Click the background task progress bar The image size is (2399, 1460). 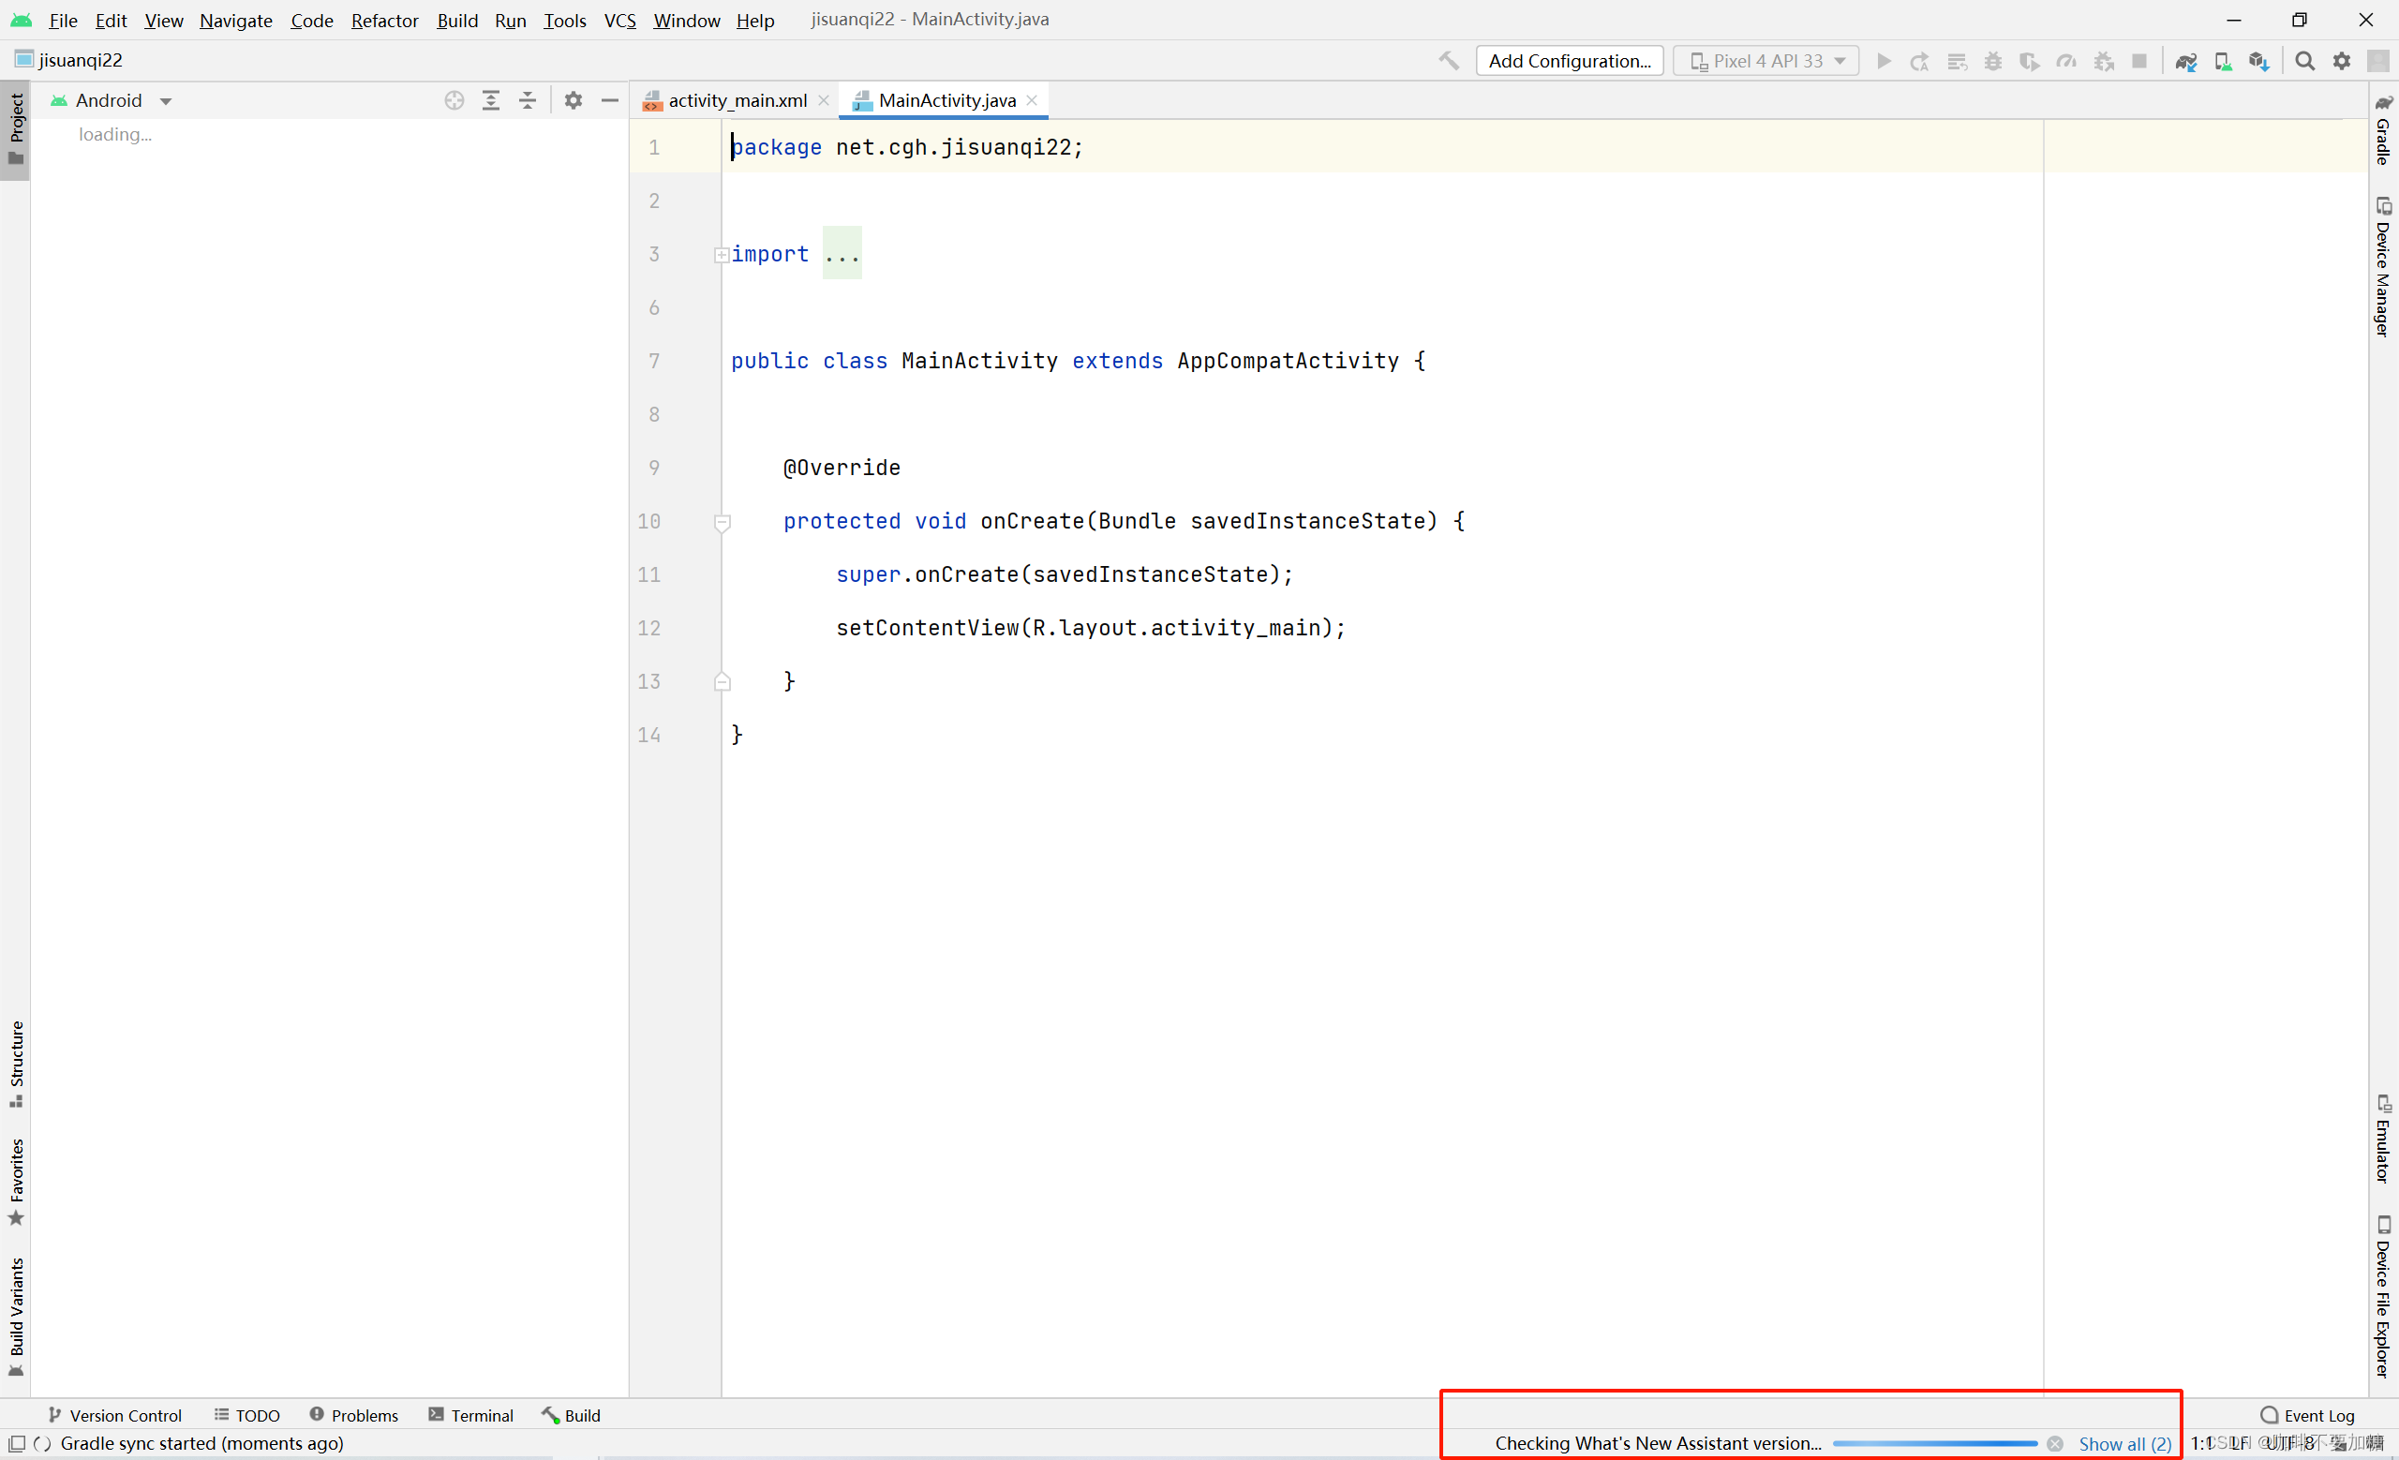tap(1935, 1443)
